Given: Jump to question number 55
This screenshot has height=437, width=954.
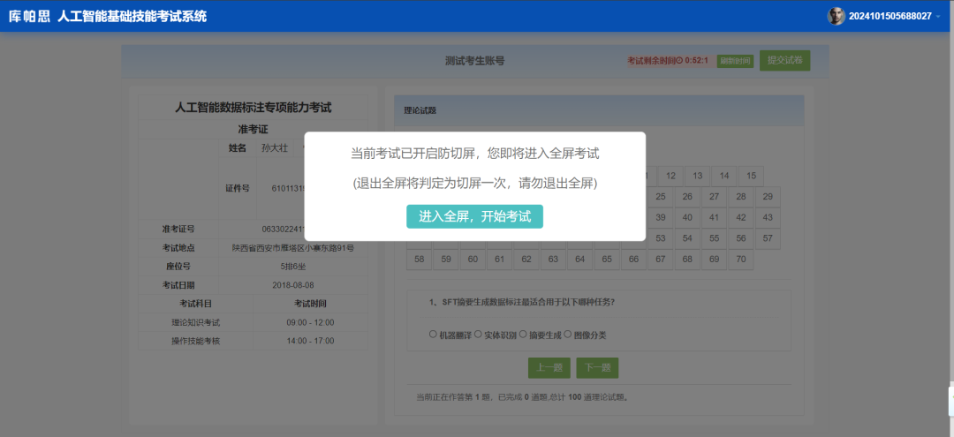Looking at the screenshot, I should click(x=715, y=239).
